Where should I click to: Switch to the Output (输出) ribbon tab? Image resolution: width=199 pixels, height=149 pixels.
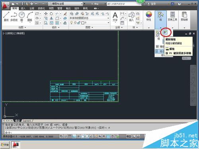[68, 8]
